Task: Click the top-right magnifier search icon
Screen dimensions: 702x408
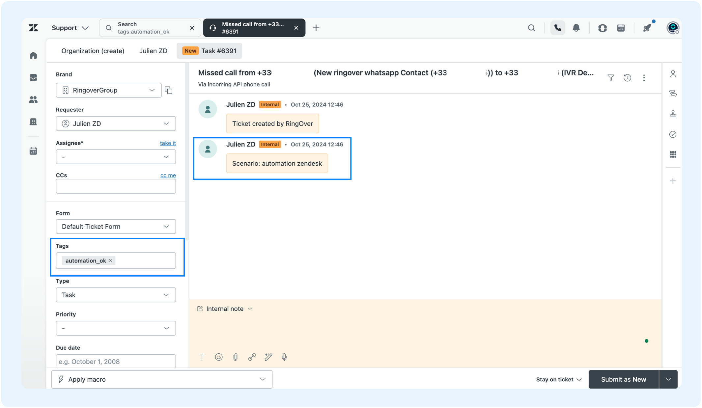Action: click(x=531, y=28)
